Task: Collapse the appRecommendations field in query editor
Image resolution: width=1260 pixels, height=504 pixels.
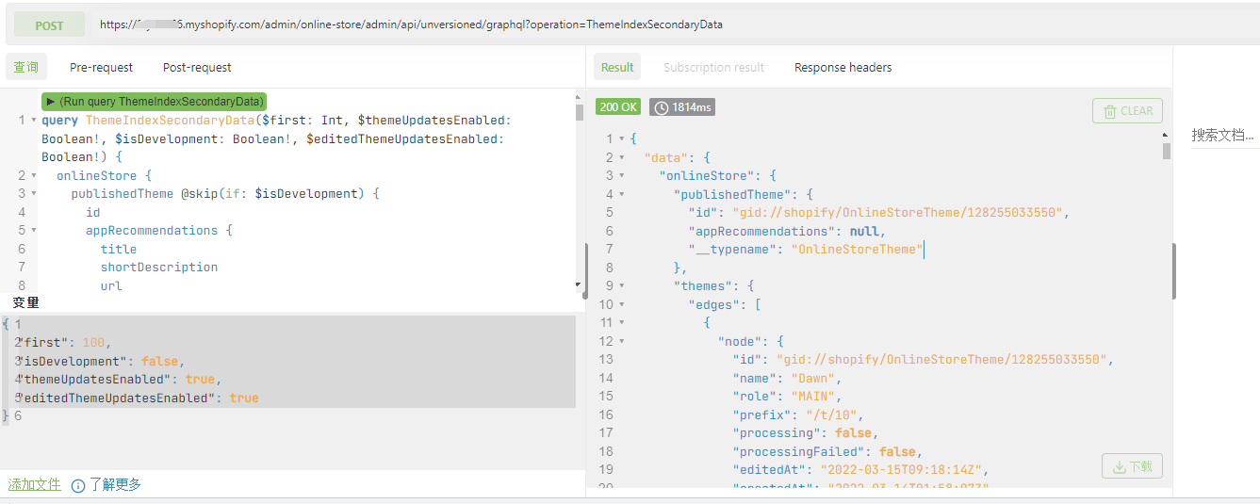Action: [x=35, y=231]
